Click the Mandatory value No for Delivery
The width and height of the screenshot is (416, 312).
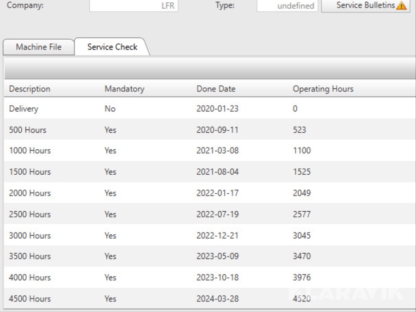pyautogui.click(x=110, y=109)
